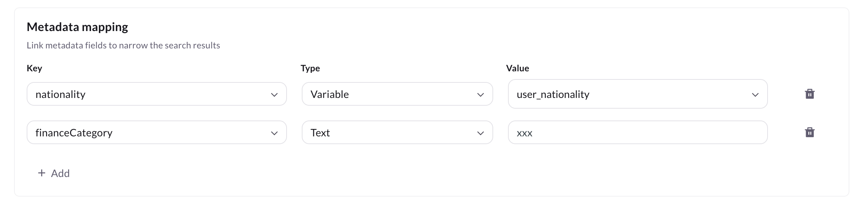The image size is (859, 204).
Task: Click the chevron in the Text type field
Action: [480, 133]
